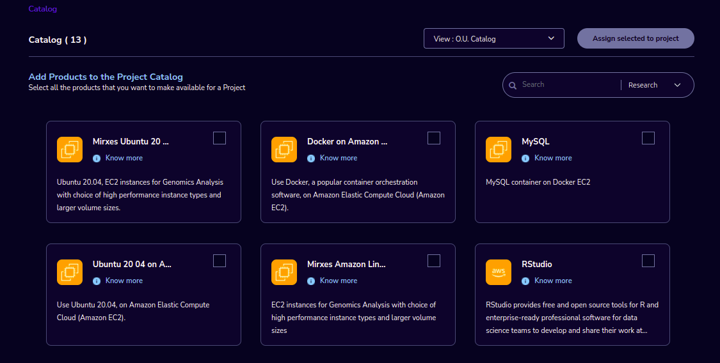Click the Ubuntu 20 04 on A... product icon

(x=70, y=272)
